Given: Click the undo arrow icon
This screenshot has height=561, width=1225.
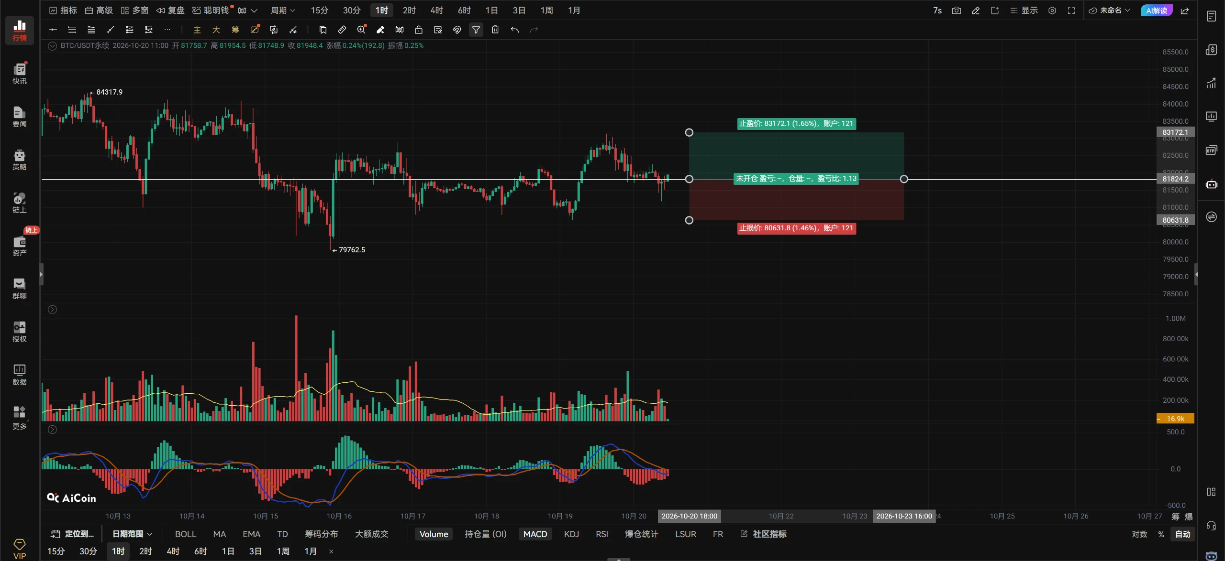Looking at the screenshot, I should click(x=514, y=30).
